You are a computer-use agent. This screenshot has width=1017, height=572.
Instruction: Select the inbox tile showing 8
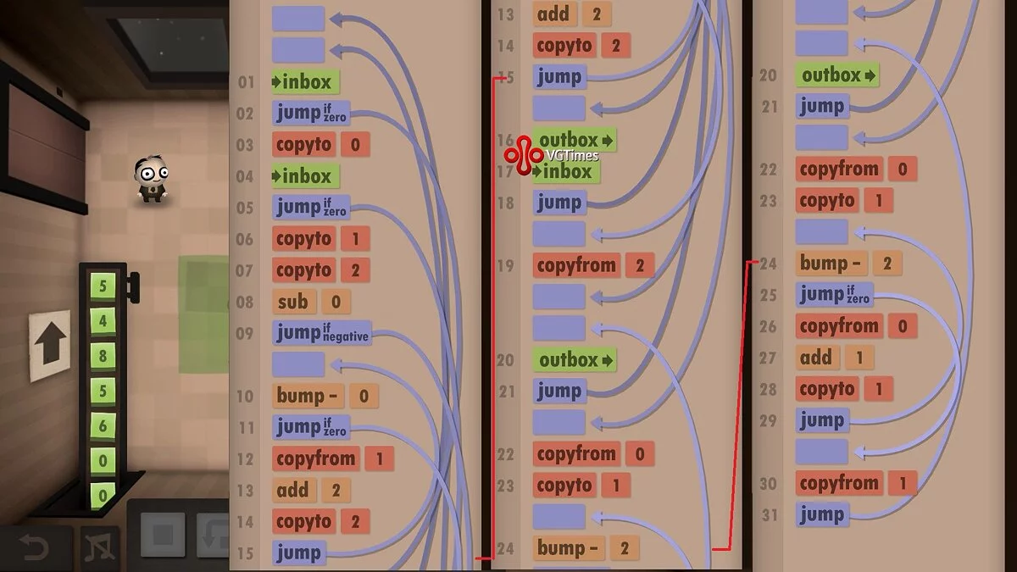pos(103,356)
